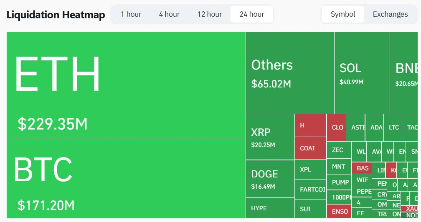The width and height of the screenshot is (421, 222).
Task: Open the red ENSO tile
Action: (x=339, y=211)
